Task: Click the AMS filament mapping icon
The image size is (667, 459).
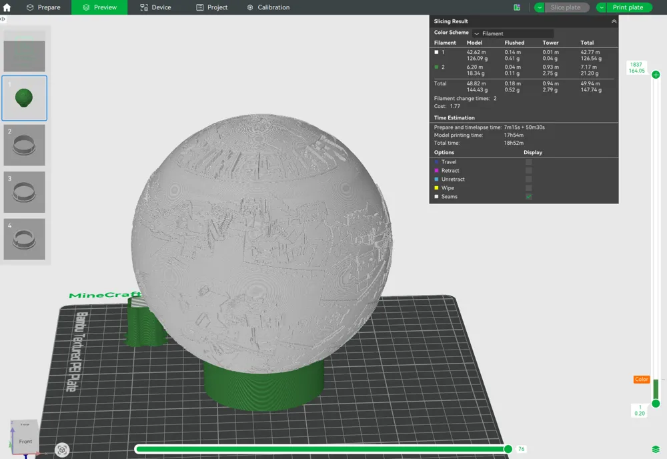Action: (x=517, y=7)
